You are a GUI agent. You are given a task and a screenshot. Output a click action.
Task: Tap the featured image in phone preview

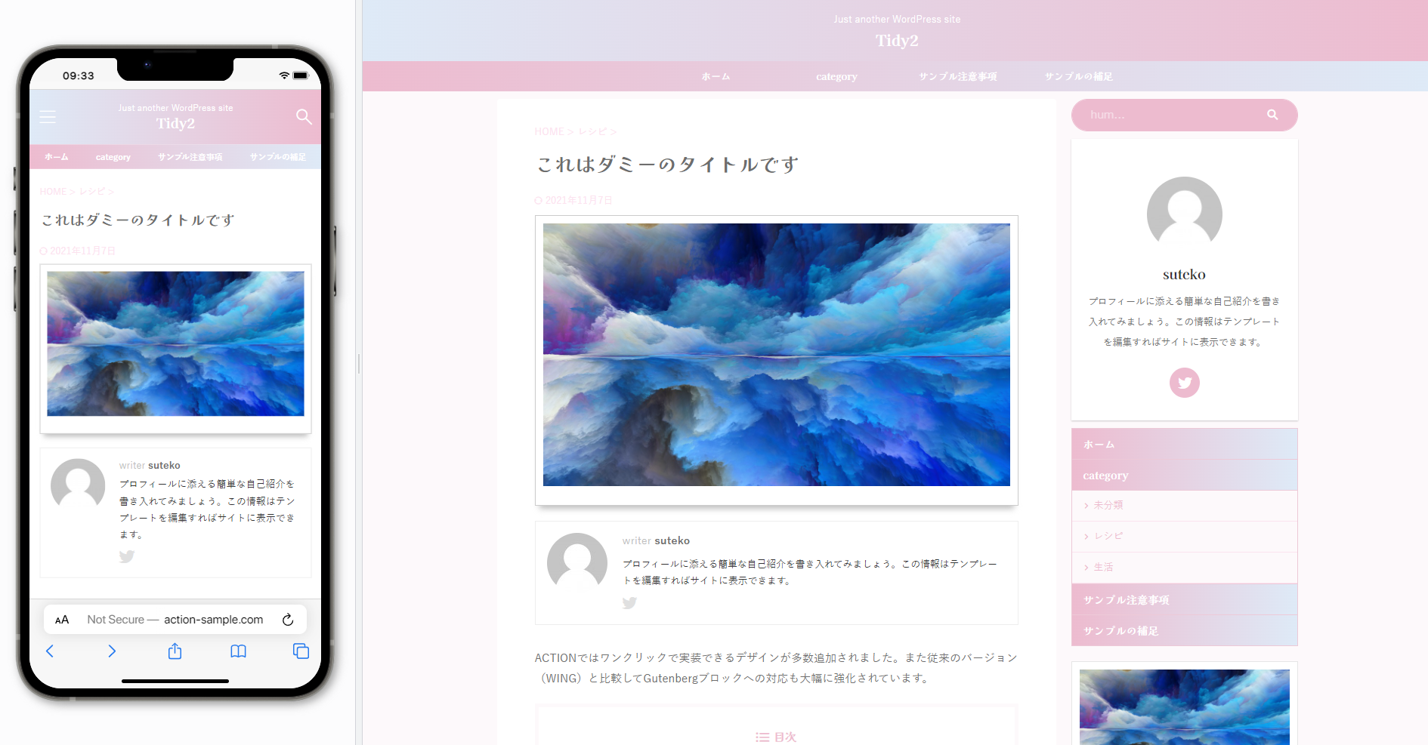(175, 343)
